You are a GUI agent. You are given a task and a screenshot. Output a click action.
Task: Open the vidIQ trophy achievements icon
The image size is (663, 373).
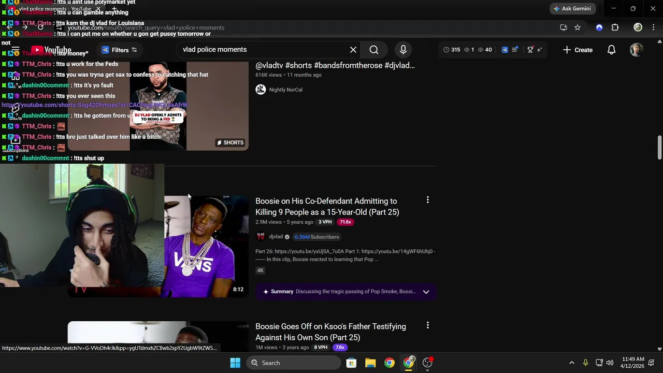coord(530,50)
